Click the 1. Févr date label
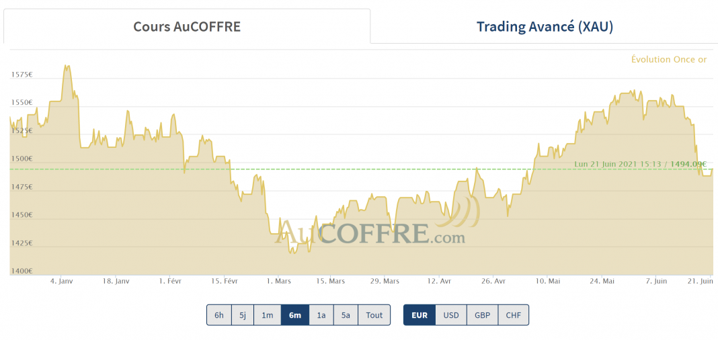 pyautogui.click(x=170, y=281)
